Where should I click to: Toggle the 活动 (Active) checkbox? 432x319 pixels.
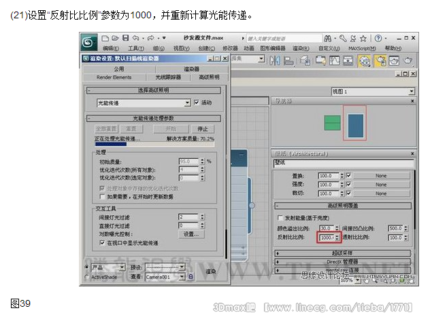point(197,102)
